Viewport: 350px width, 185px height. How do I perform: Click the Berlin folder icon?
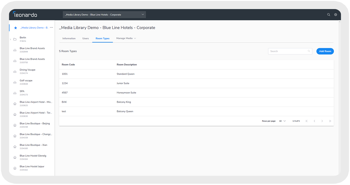coord(15,39)
